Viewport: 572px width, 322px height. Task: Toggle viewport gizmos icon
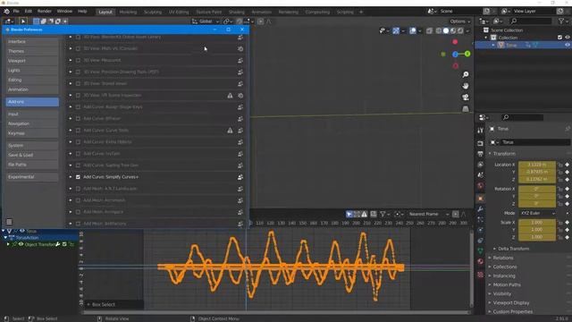pos(396,30)
